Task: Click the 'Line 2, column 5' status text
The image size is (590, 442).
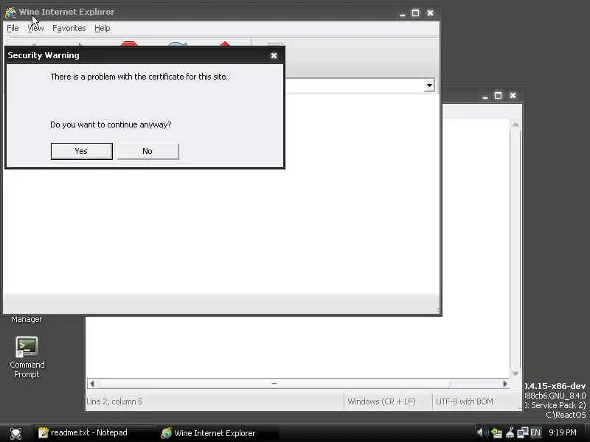Action: tap(114, 401)
